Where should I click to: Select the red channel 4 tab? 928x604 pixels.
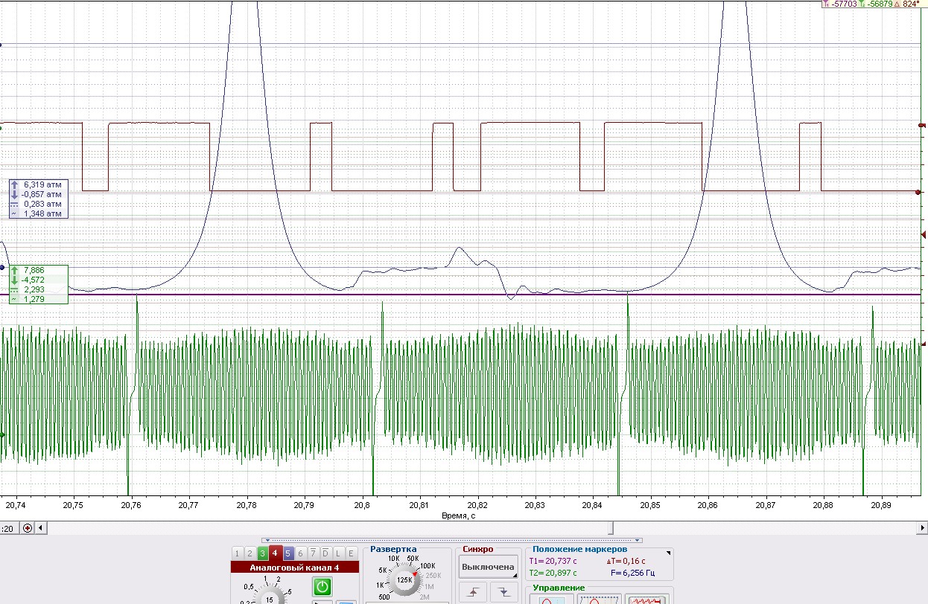tap(275, 553)
